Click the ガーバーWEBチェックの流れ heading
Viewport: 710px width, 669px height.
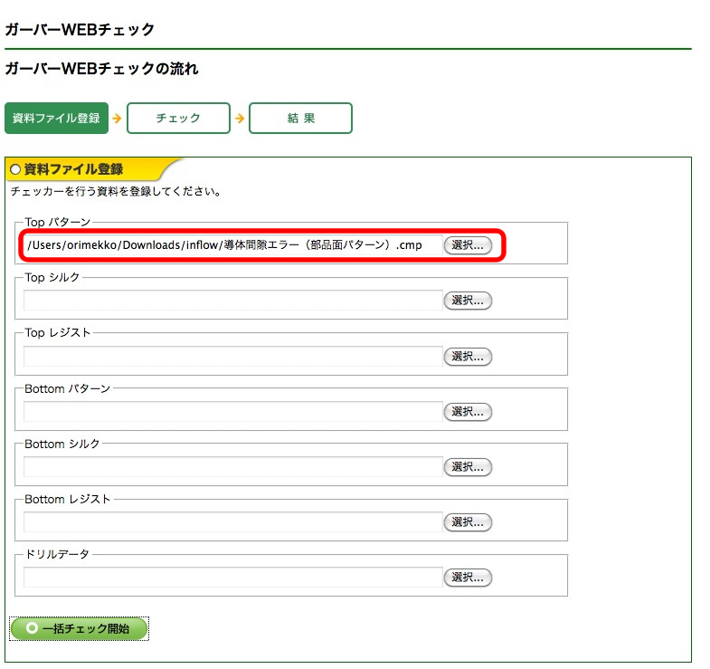[102, 69]
